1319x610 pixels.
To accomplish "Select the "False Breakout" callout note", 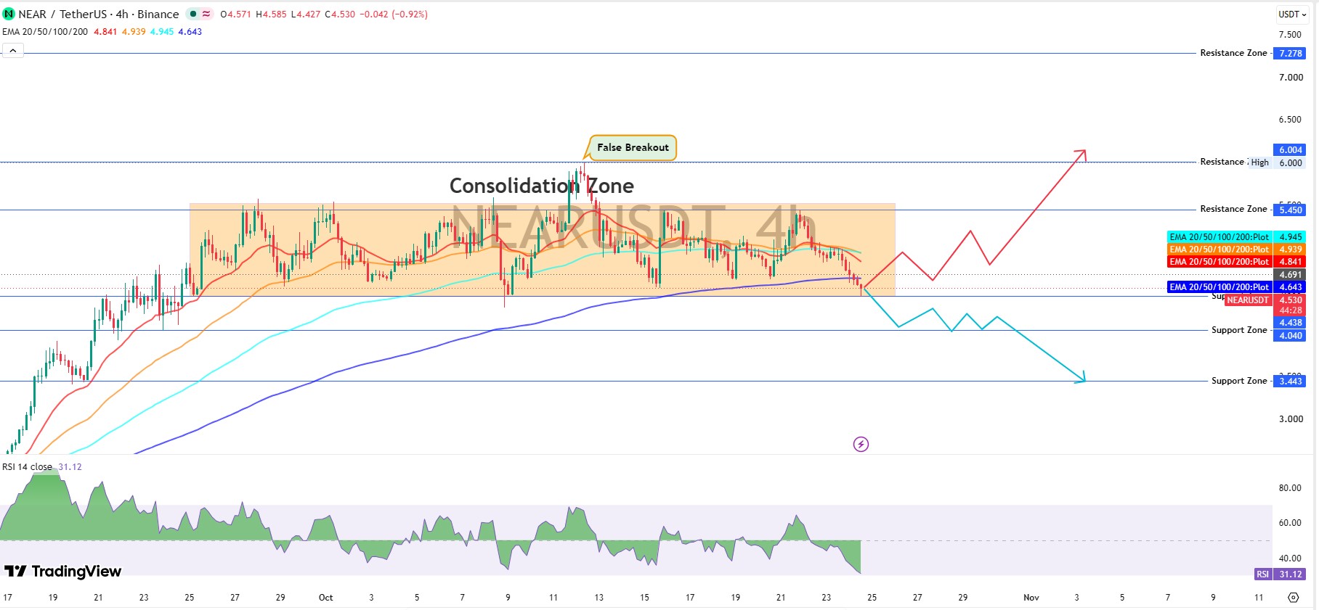I will (633, 147).
